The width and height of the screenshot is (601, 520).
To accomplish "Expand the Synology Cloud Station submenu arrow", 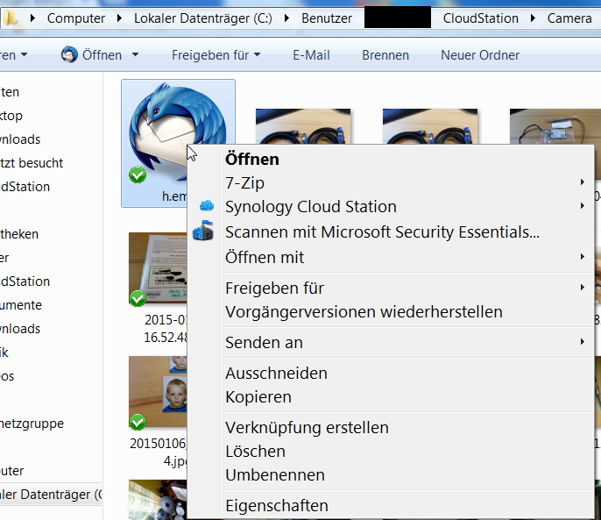I will click(x=583, y=206).
